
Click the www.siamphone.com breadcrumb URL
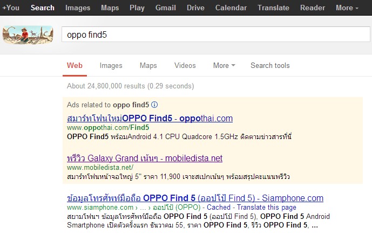pos(134,208)
